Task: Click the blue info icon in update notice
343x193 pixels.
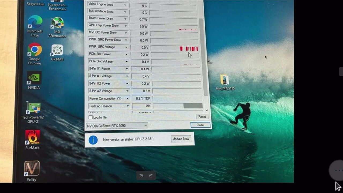Action: coord(93,140)
